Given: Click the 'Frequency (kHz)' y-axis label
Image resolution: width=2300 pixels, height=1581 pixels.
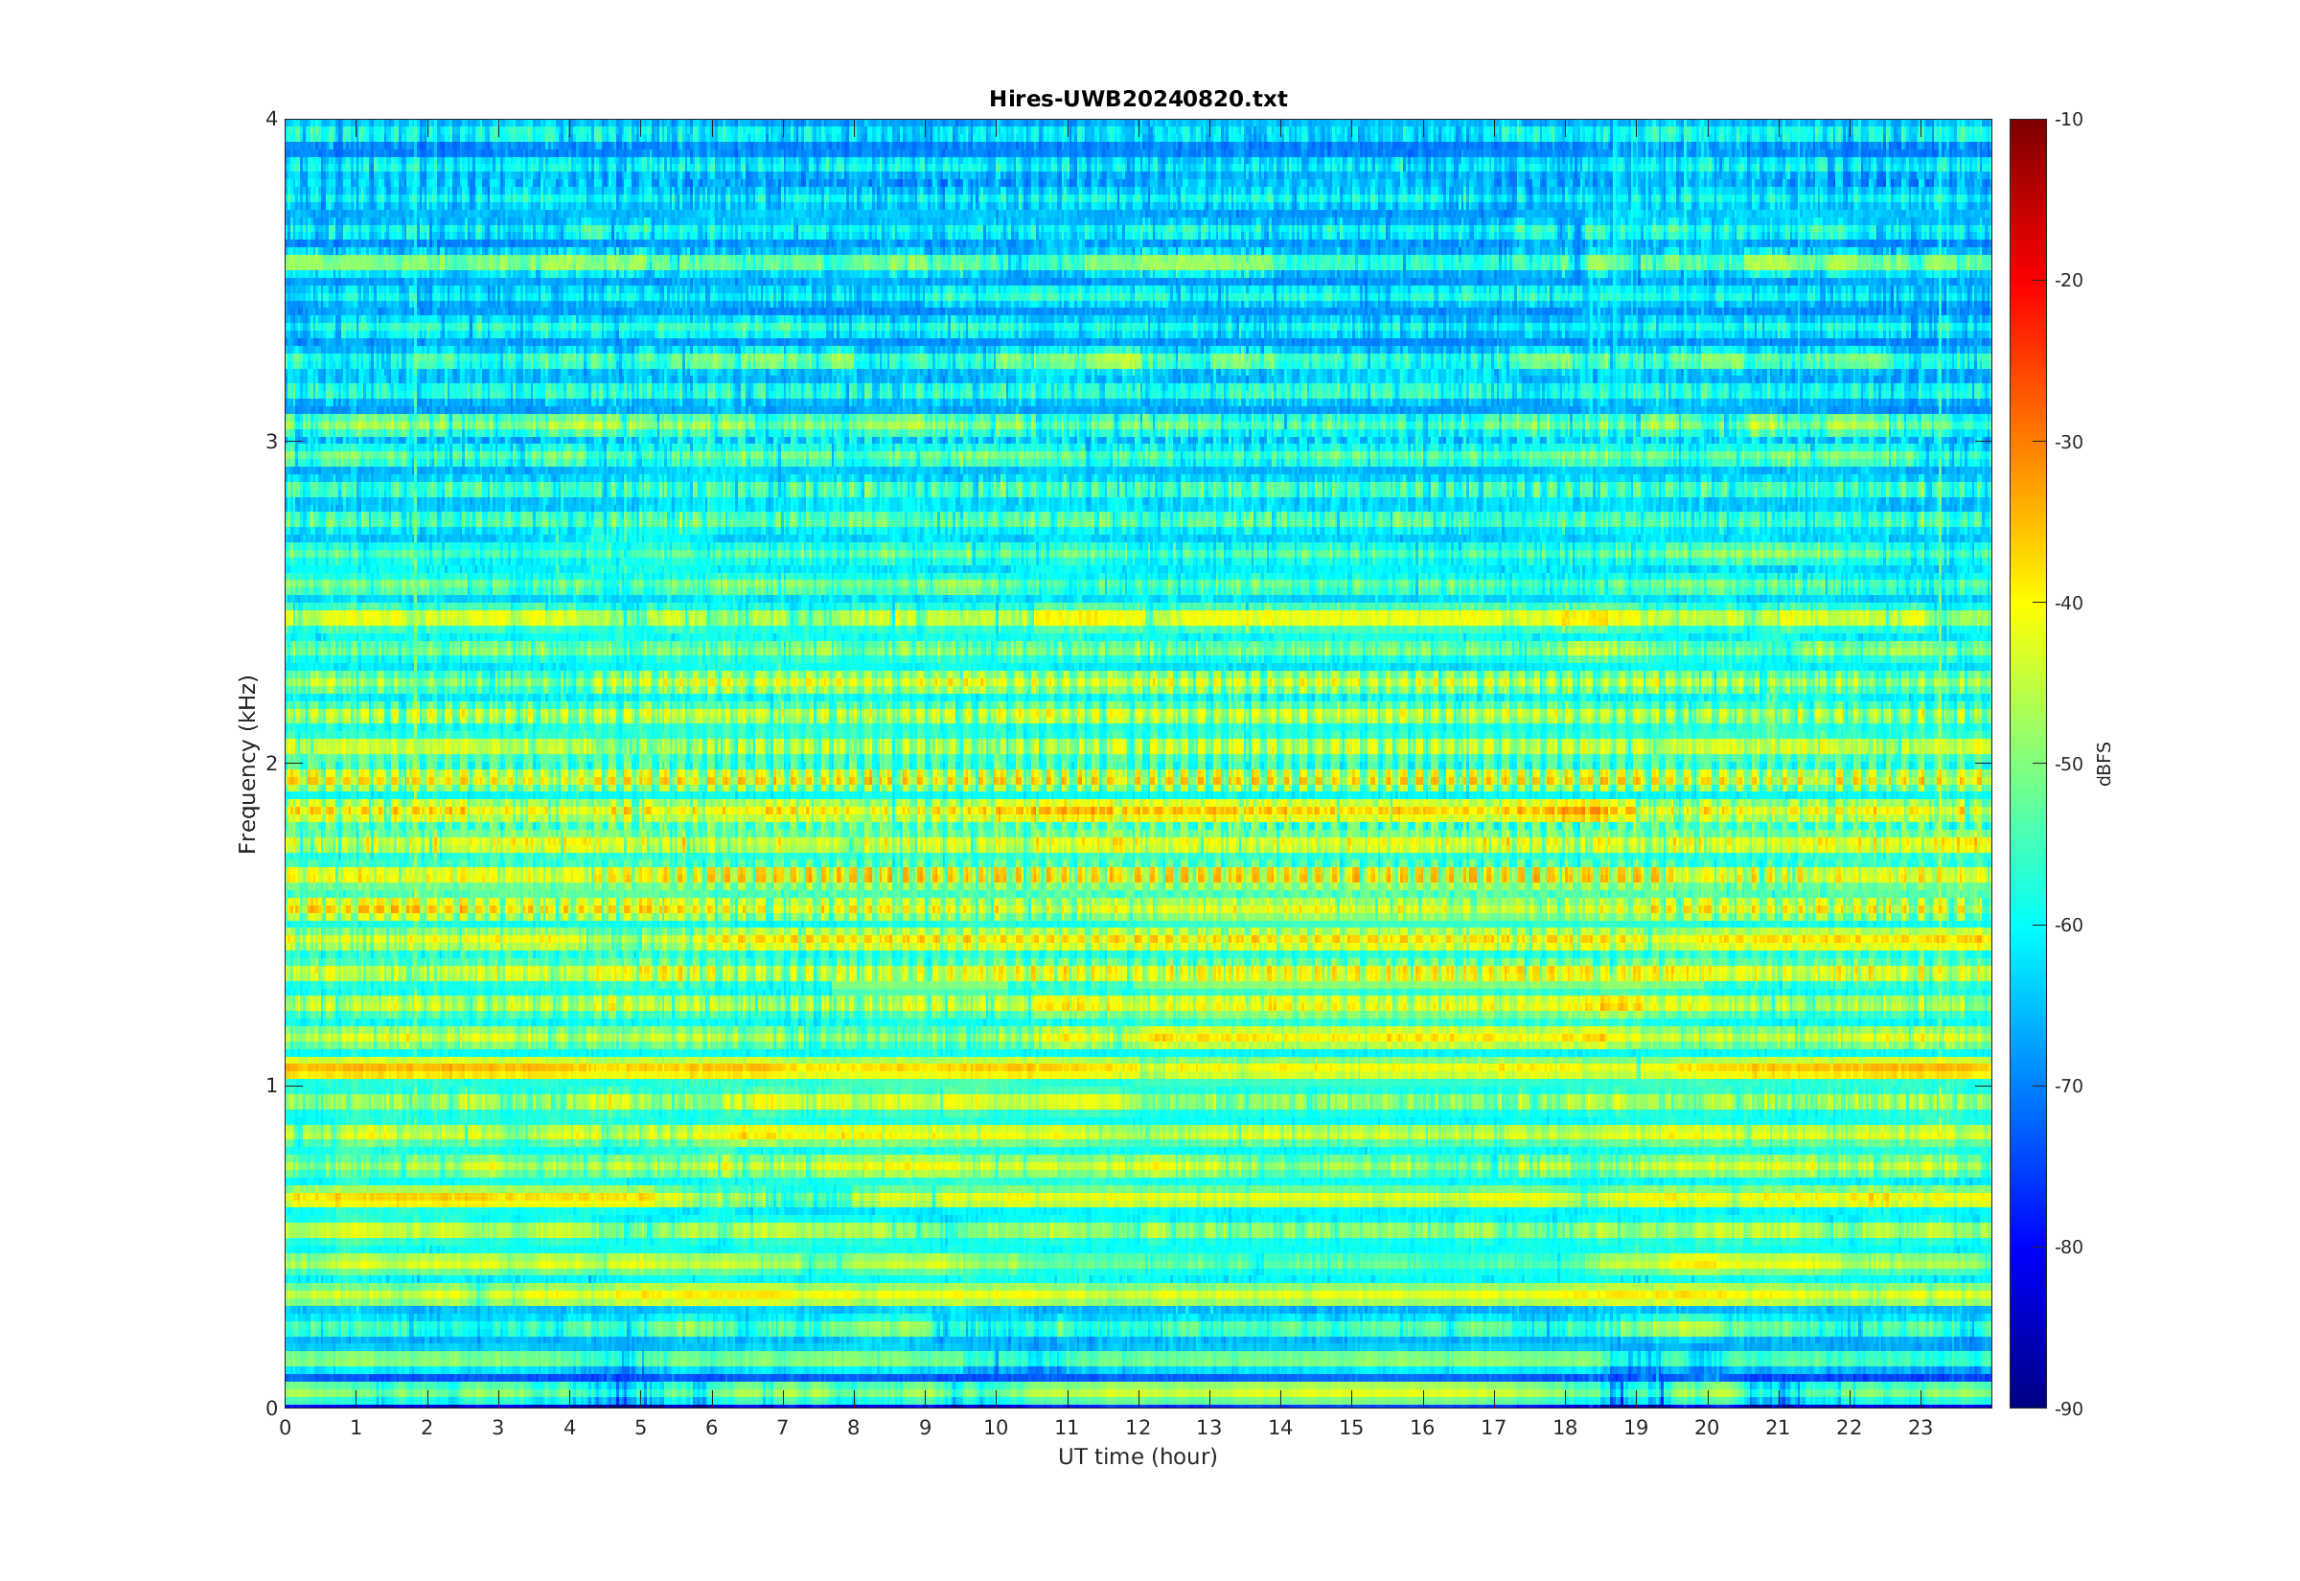Looking at the screenshot, I should point(247,764).
